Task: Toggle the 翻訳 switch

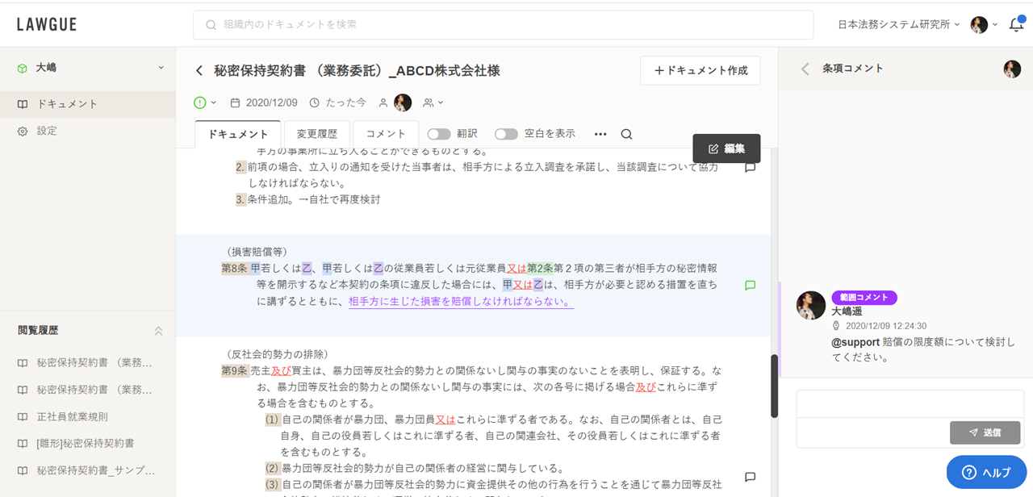Action: 439,134
